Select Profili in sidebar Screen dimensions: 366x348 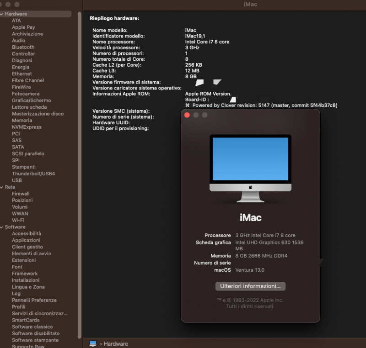(18, 307)
